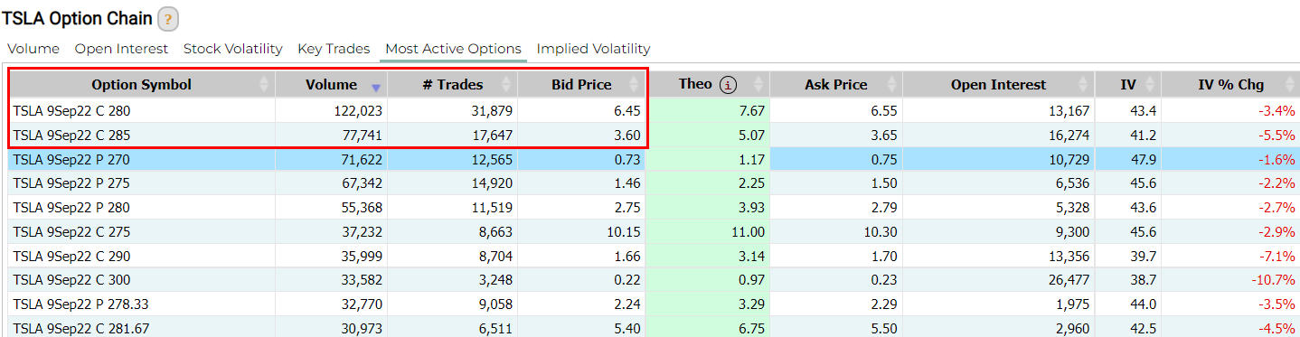The width and height of the screenshot is (1300, 337).
Task: Select row TSLA 9Sep22 C 285
Action: point(653,135)
